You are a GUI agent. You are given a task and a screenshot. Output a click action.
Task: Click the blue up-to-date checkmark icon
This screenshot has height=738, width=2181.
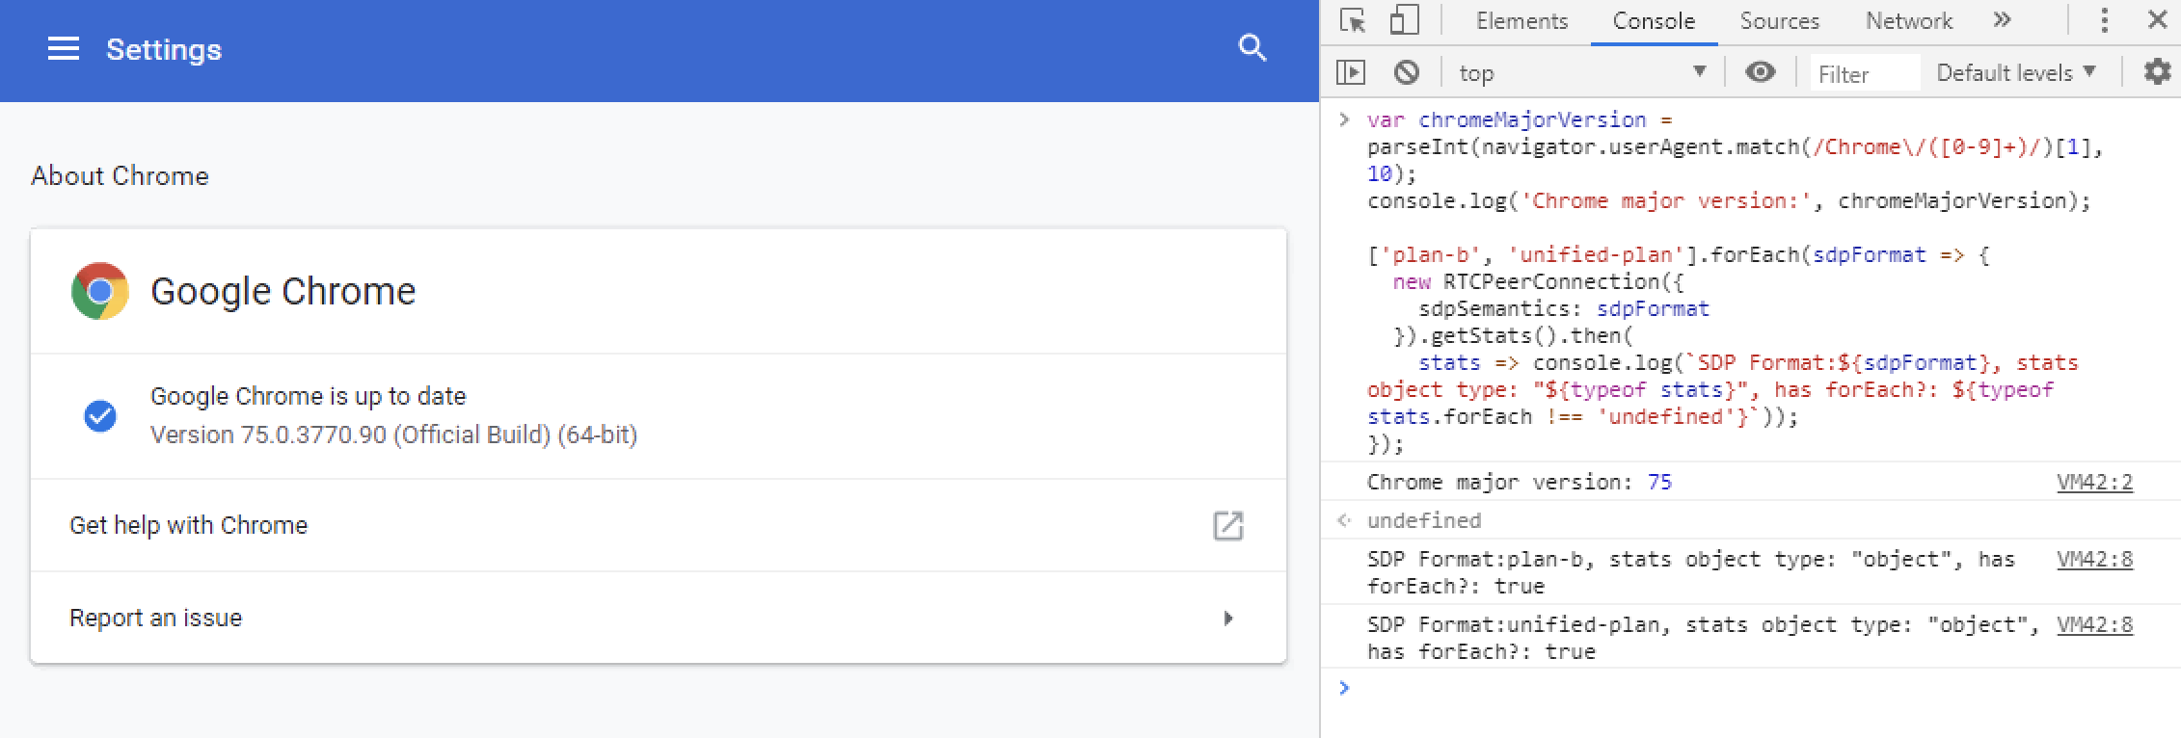coord(100,416)
